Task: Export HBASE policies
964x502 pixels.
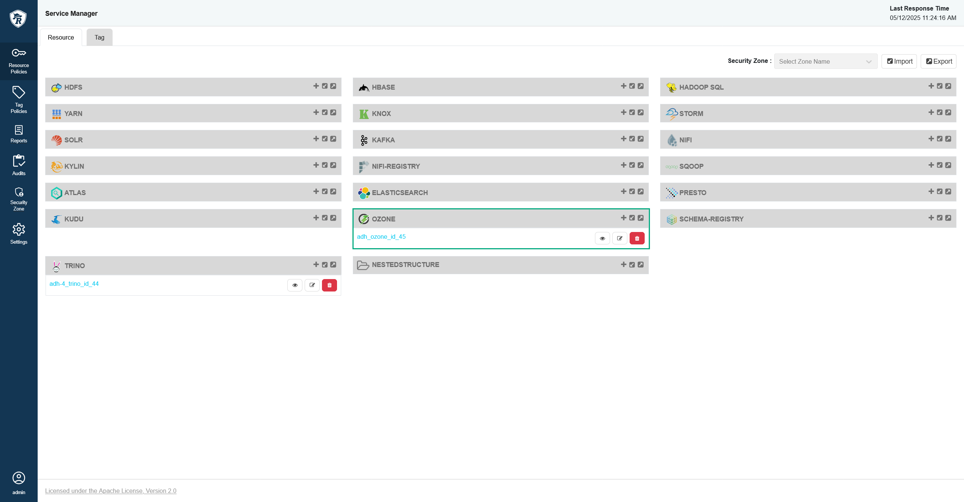Action: [641, 86]
